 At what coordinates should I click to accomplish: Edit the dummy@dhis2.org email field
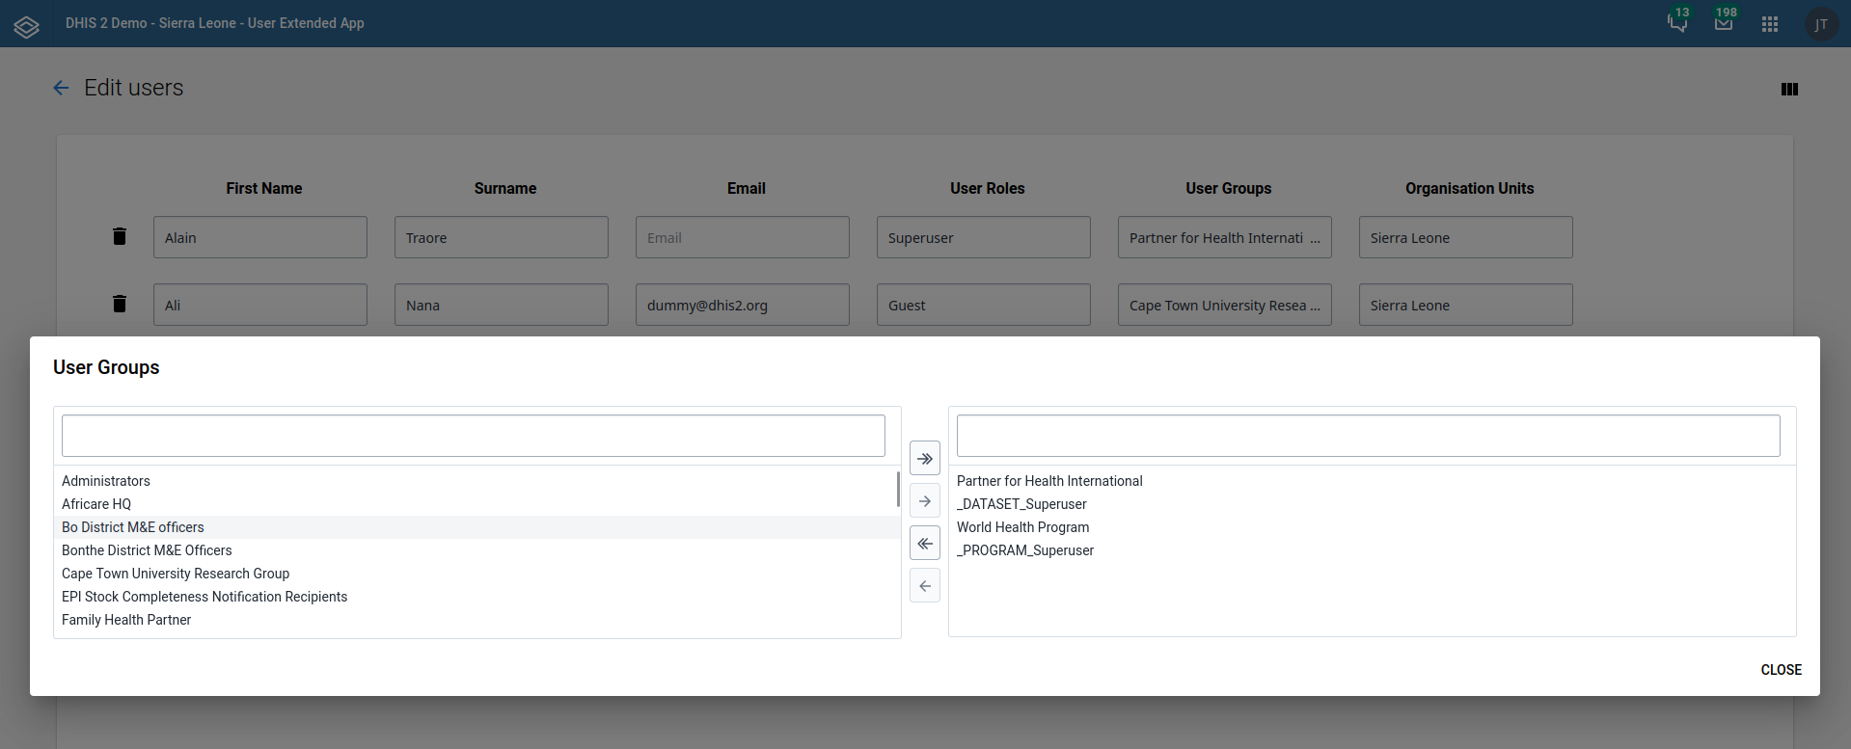(743, 305)
